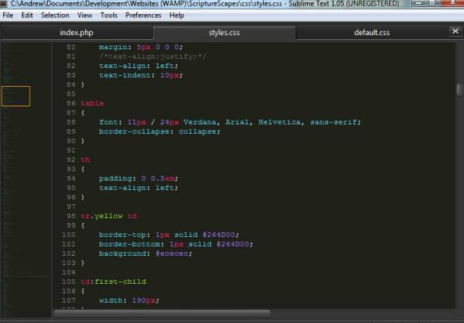Click the commented text-align:justify line
This screenshot has height=323, width=464.
coord(152,56)
